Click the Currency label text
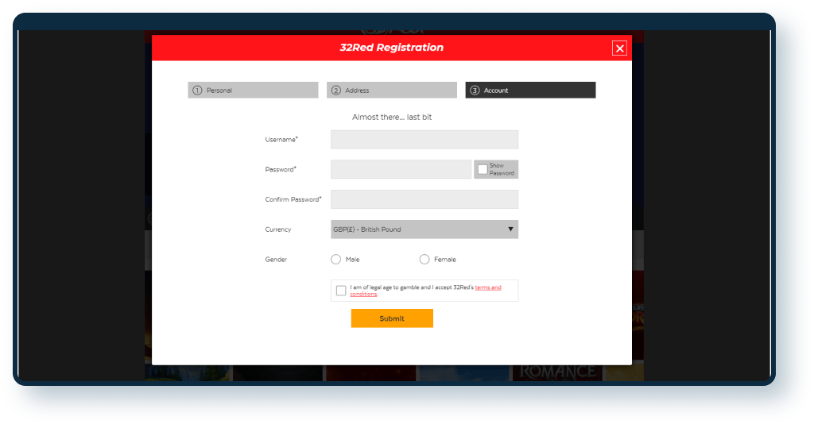 [277, 229]
